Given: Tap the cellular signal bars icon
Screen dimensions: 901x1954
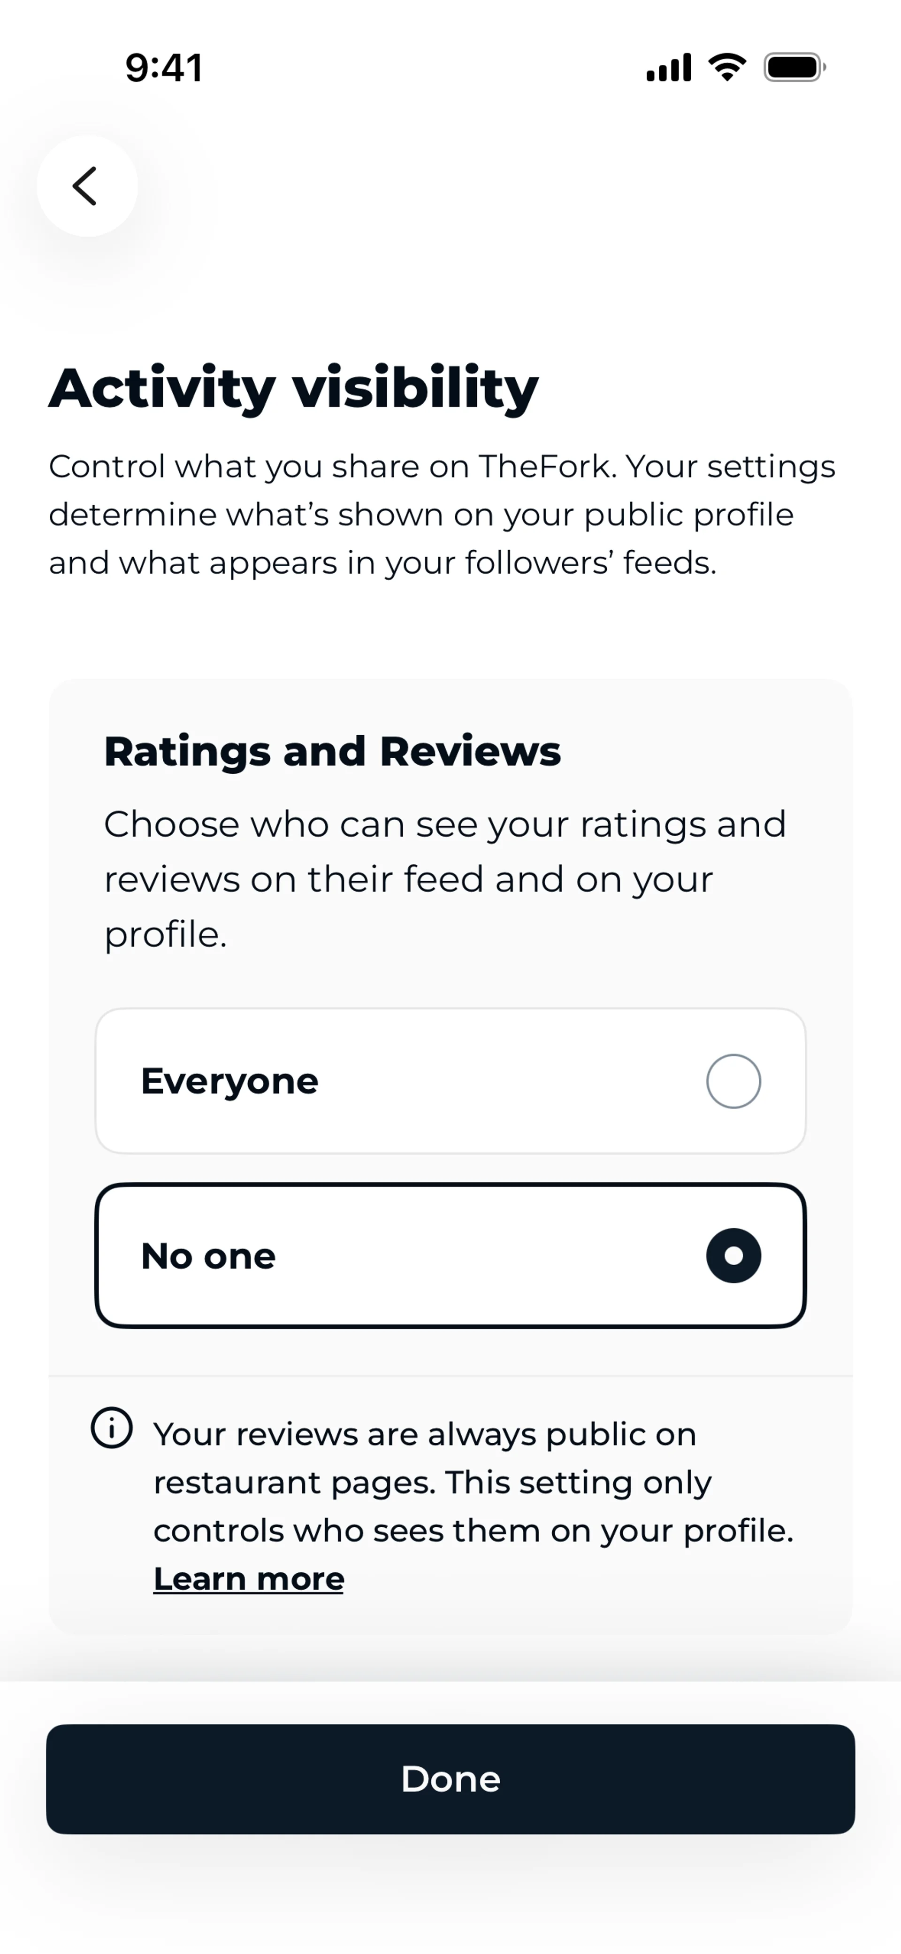Looking at the screenshot, I should coord(668,68).
